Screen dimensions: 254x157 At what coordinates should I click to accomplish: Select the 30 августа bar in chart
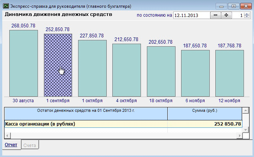23,63
